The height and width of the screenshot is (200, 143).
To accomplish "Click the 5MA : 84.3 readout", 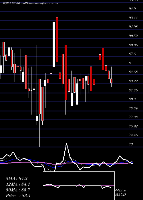I will [x=17, y=179].
